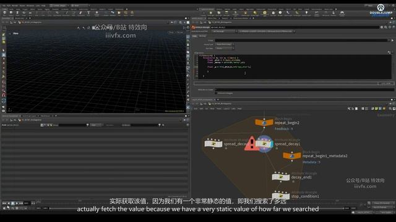
Task: Click the timeline range slider
Action: click(x=197, y=208)
